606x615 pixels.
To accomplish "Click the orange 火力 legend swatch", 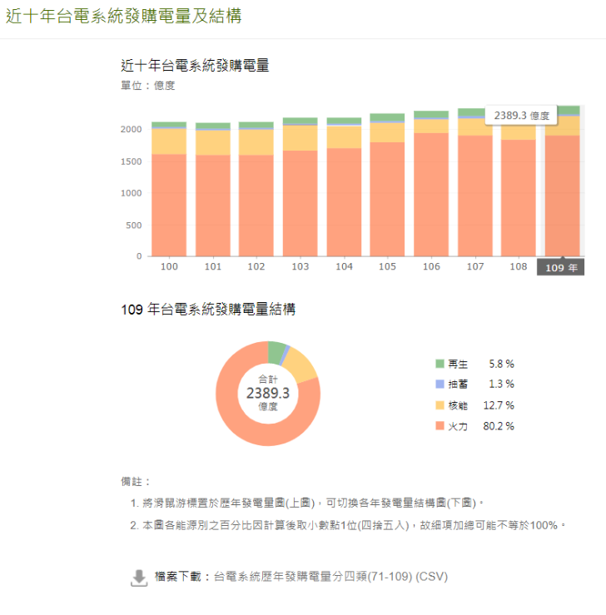I will coord(440,426).
